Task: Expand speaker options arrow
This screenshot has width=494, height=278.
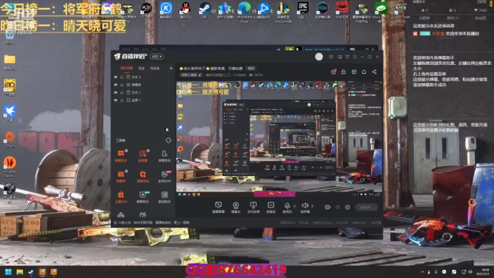Action: (312, 206)
